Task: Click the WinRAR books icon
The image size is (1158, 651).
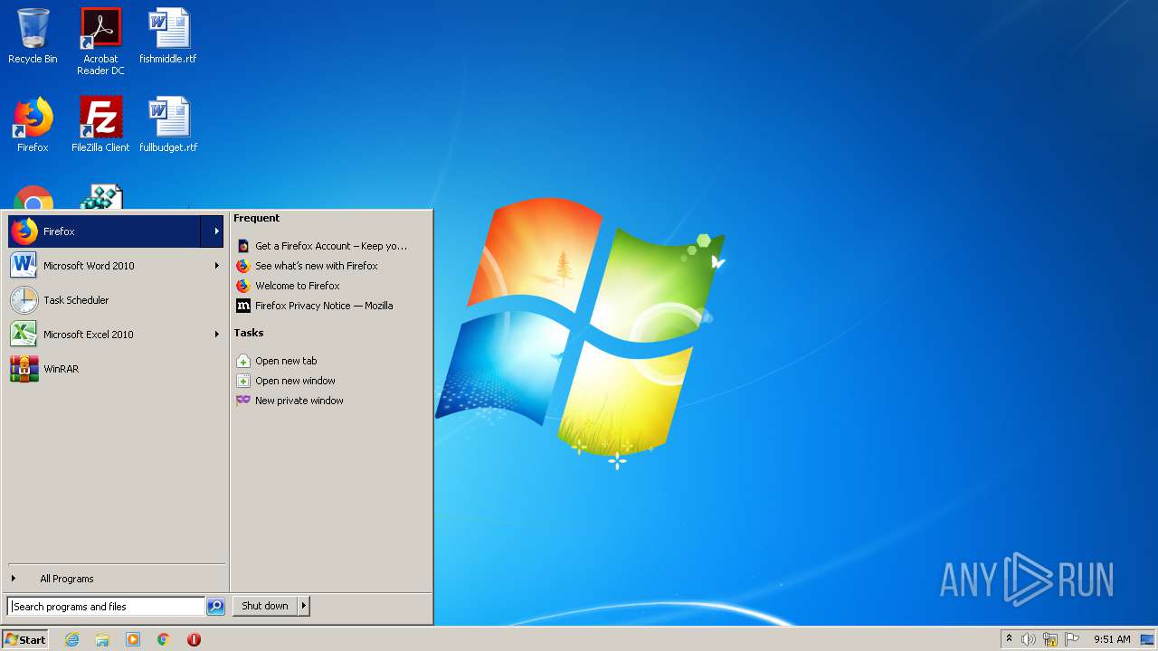Action: [24, 369]
